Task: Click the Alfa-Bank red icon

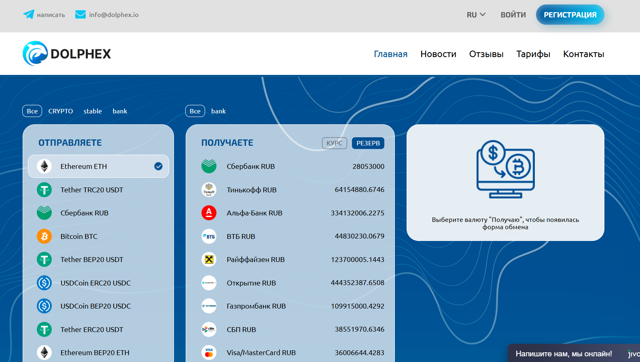Action: [x=209, y=213]
